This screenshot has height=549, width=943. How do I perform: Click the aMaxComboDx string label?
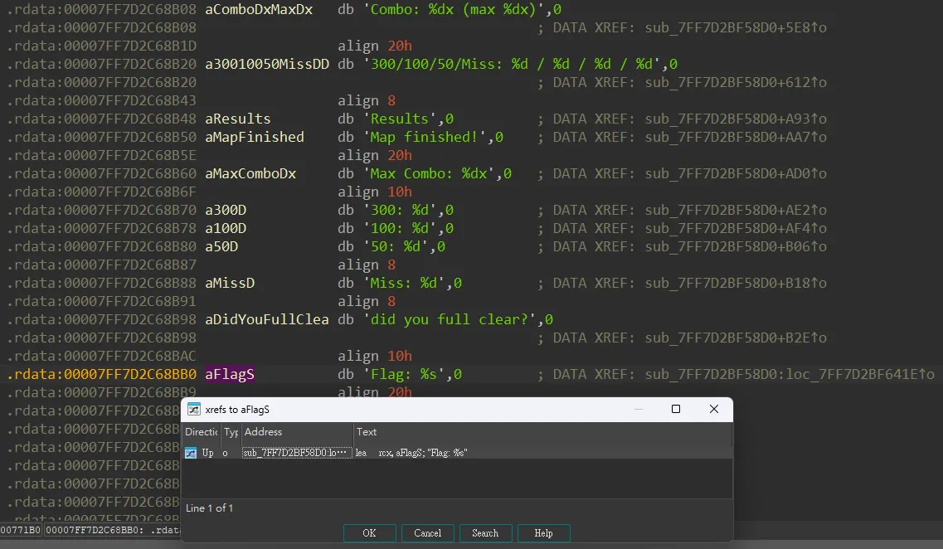(250, 174)
